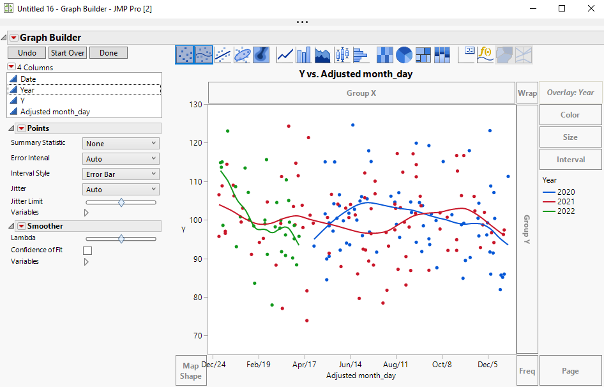Open the Smoother red triangle menu

coord(22,226)
